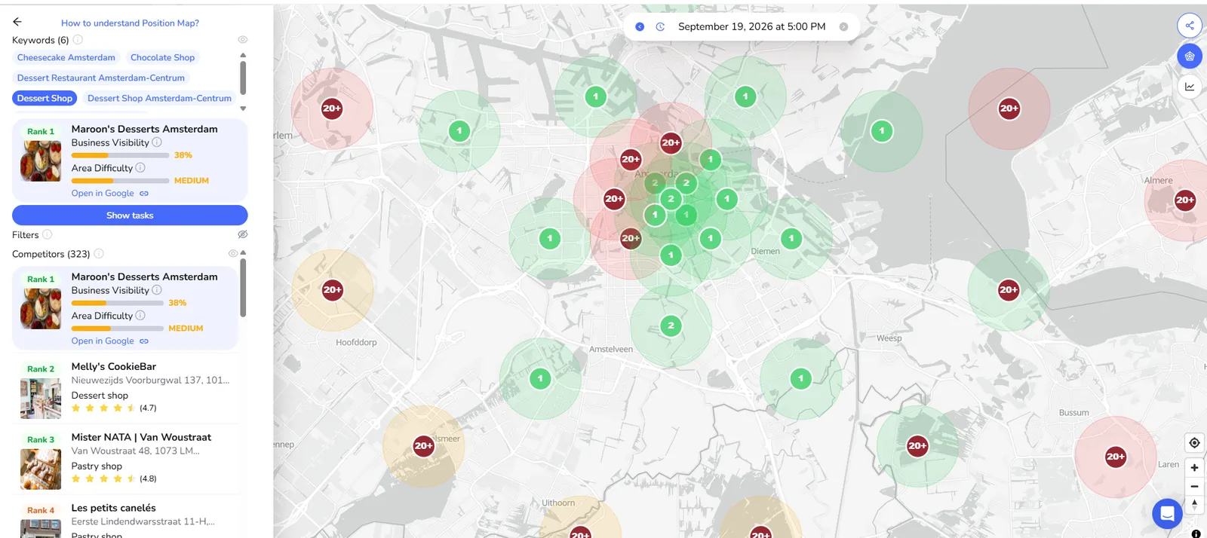Screen dimensions: 1207x538
Task: Zoom out the map with minus
Action: click(x=1194, y=487)
